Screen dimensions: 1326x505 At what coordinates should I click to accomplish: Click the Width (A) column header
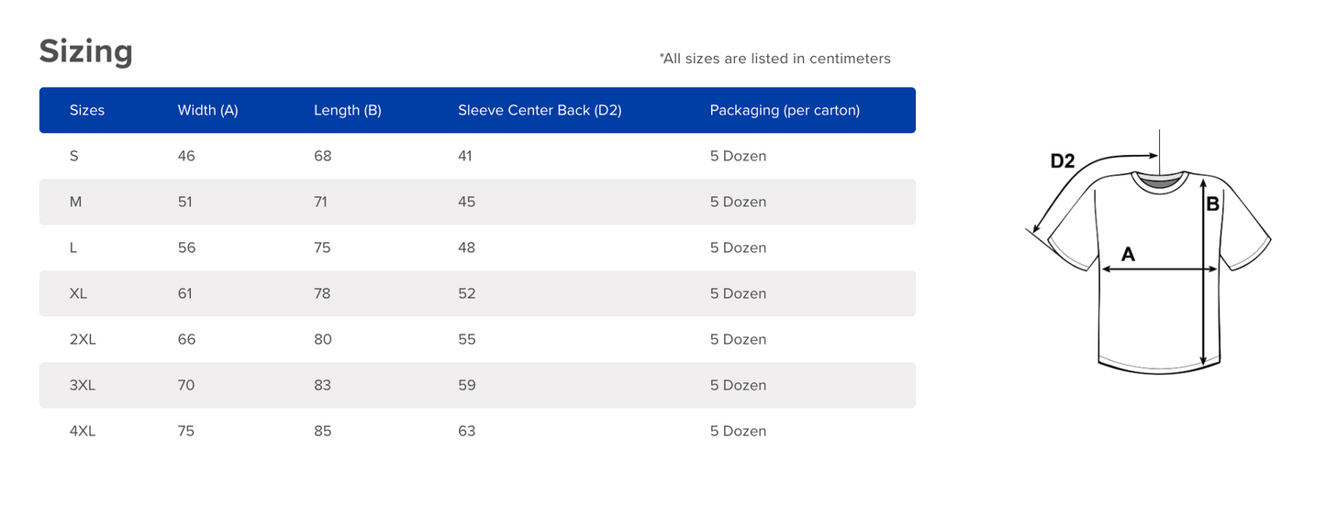[x=207, y=110]
